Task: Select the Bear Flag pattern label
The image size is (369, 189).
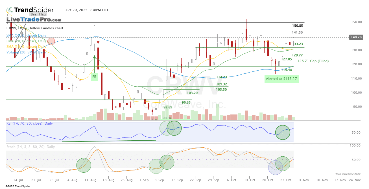Action: pos(38,14)
